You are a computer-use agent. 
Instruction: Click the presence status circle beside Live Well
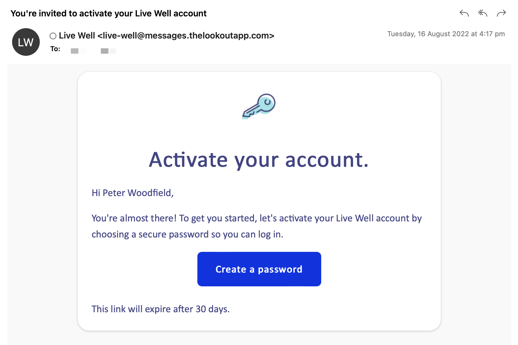(53, 36)
